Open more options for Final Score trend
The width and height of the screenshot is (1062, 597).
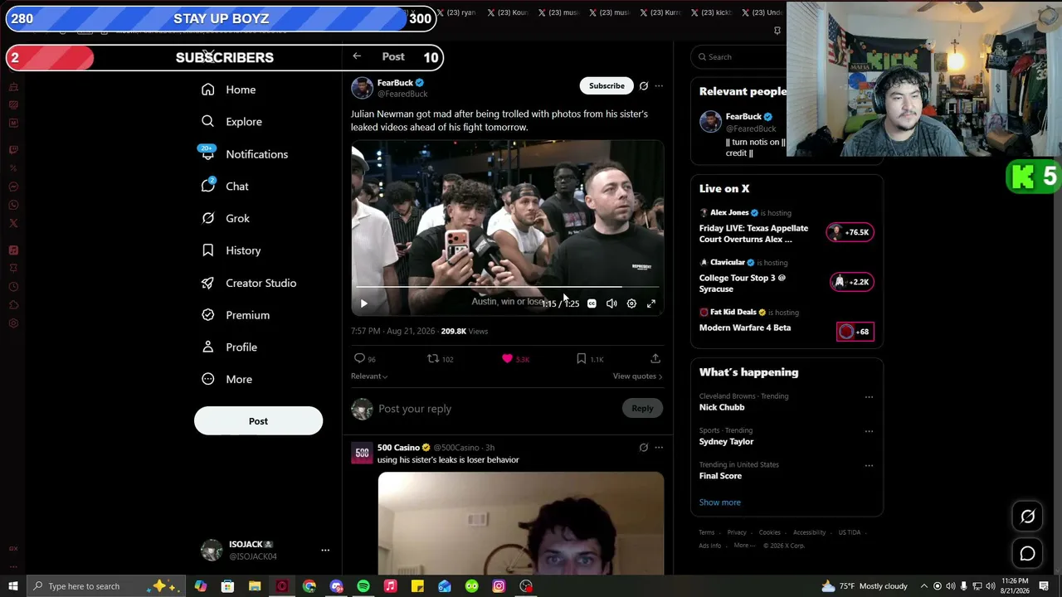(869, 465)
